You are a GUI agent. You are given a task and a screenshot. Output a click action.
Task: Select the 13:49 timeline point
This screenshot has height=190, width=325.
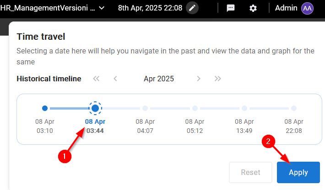coord(244,108)
